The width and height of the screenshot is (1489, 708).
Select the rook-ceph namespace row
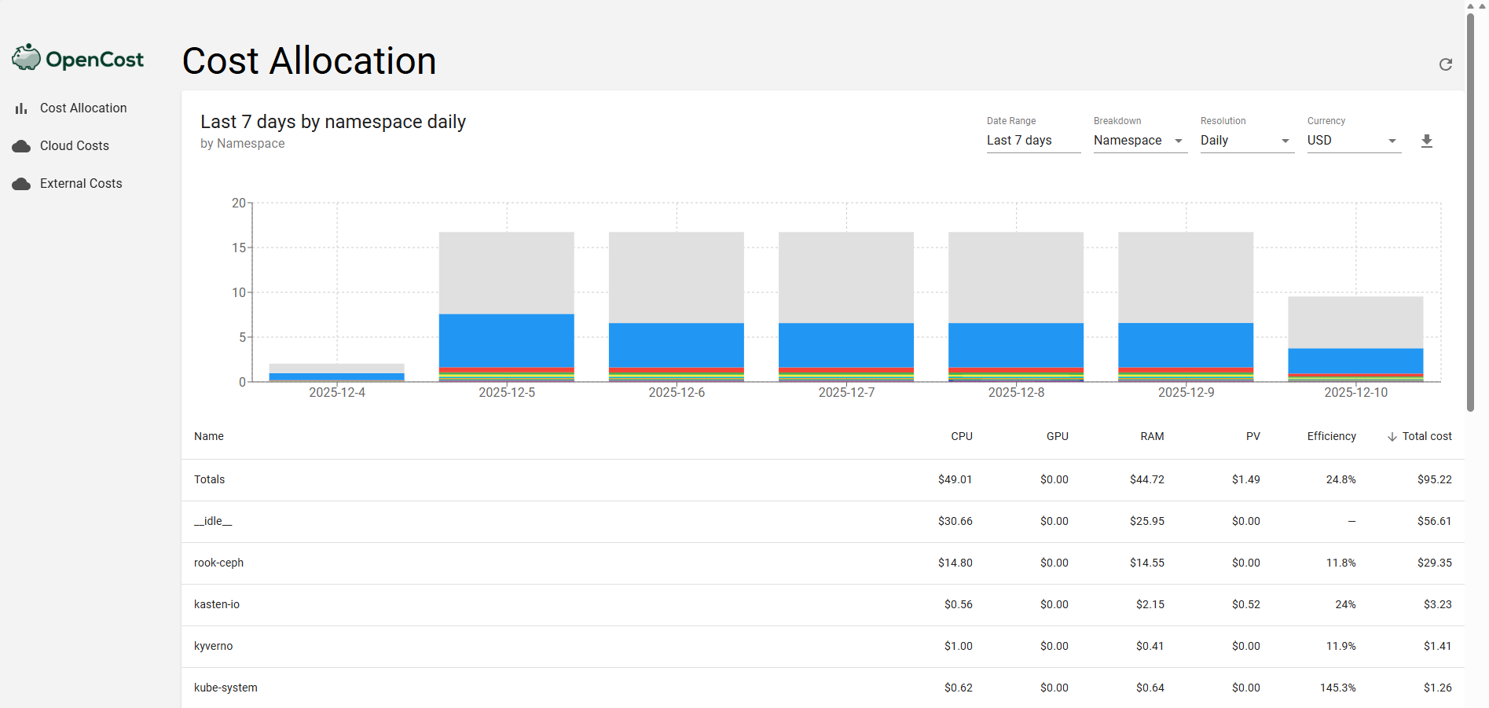218,563
